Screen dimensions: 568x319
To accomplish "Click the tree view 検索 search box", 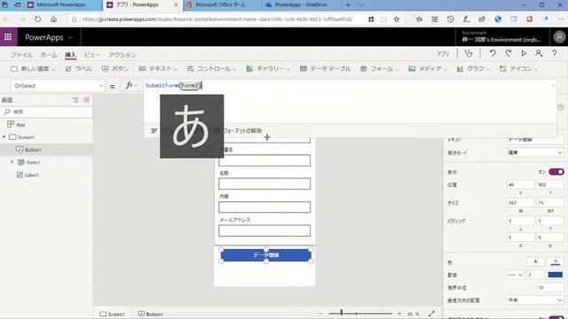I will 46,112.
